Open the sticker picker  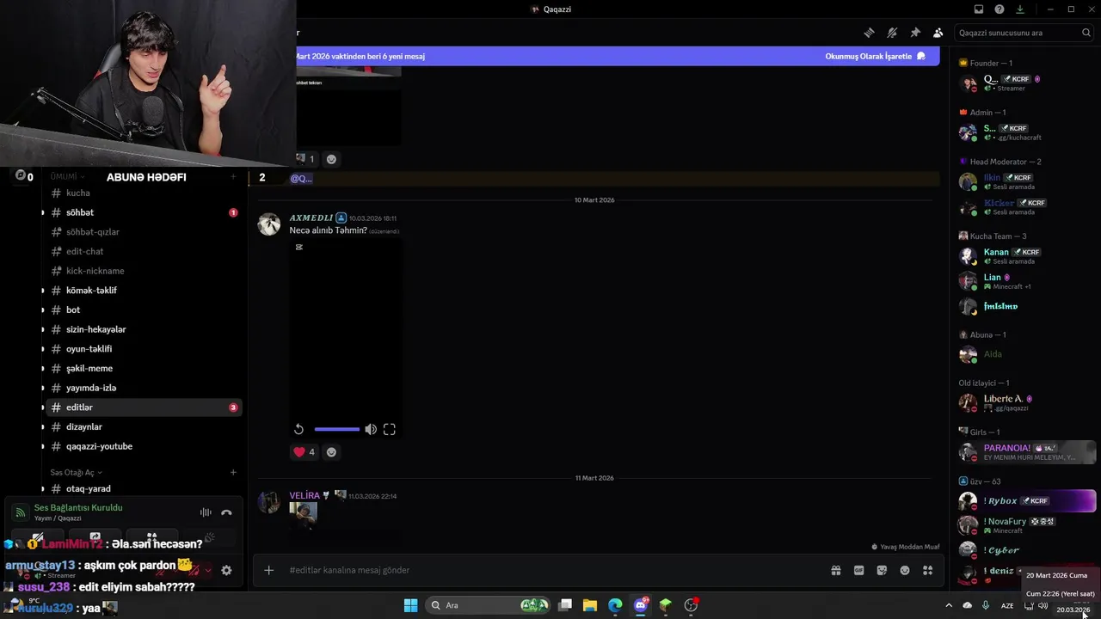pyautogui.click(x=882, y=570)
